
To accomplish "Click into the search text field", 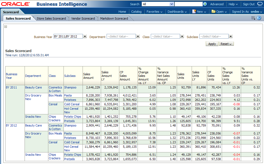I will [x=188, y=4].
